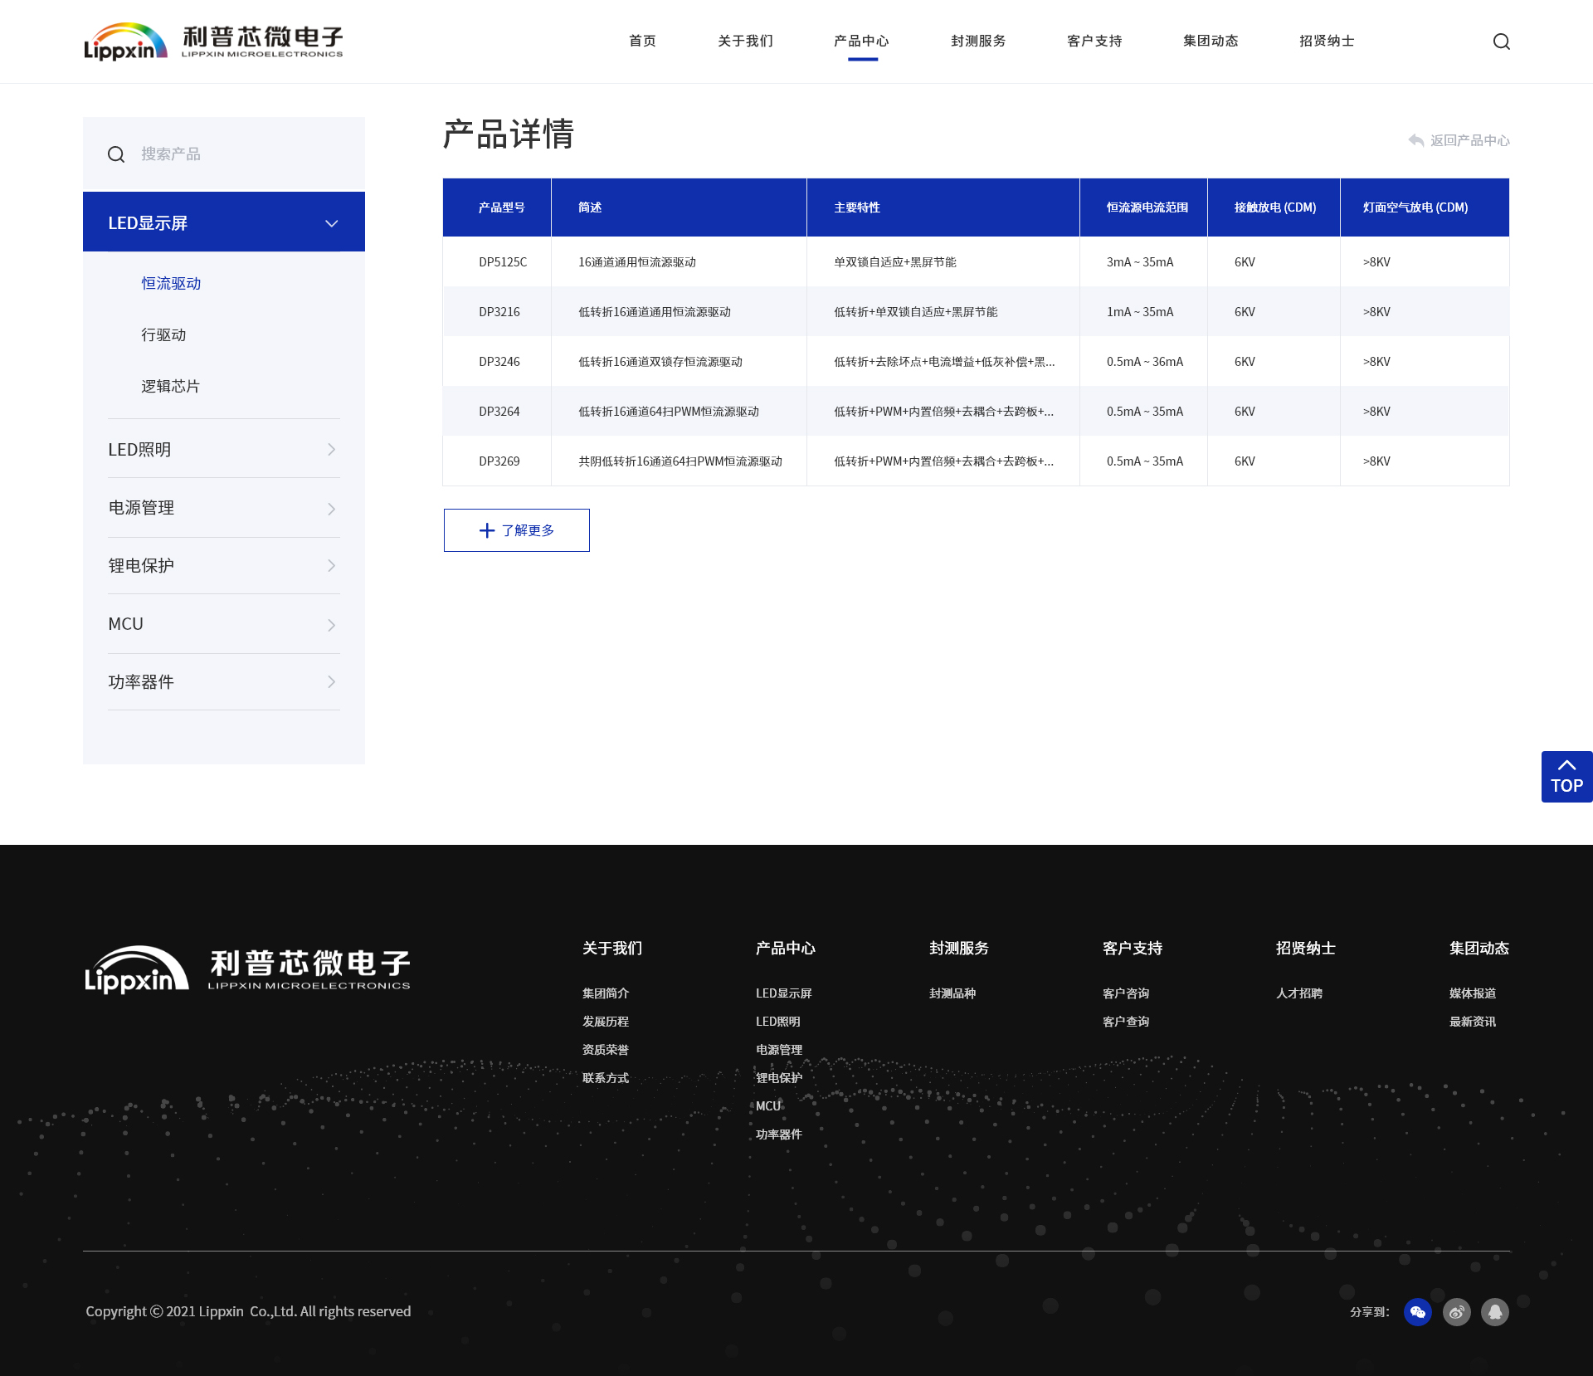Select 行驱动 in the sidebar submenu
The width and height of the screenshot is (1593, 1376).
pos(163,335)
